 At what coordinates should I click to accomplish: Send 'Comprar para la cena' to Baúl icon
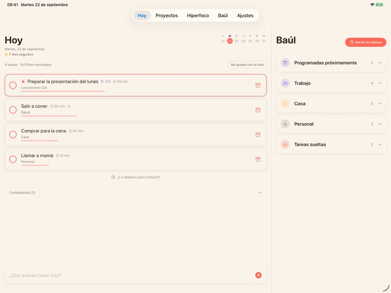coord(258,135)
